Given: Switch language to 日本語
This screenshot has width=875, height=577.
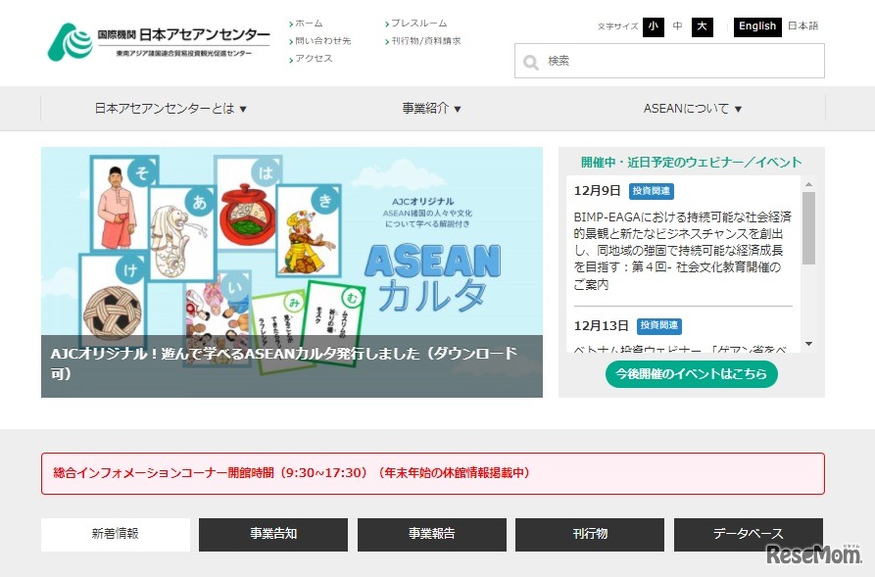Looking at the screenshot, I should pos(803,26).
